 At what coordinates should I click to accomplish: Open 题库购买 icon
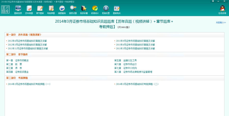click(x=117, y=10)
